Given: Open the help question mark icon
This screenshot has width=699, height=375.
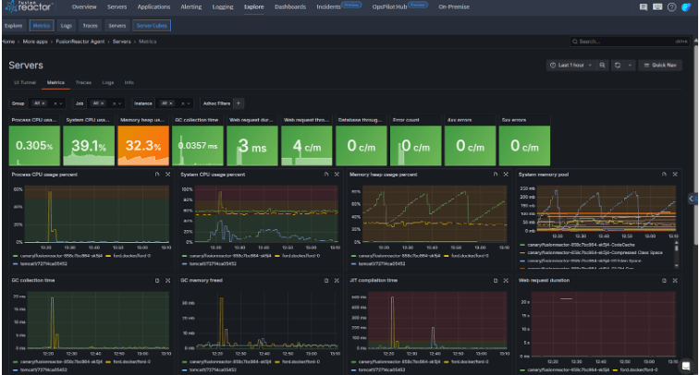Looking at the screenshot, I should (670, 6).
